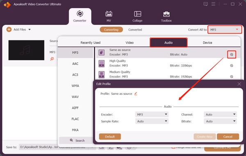Select the Medium Quality profile text
The image size is (246, 156).
pos(120,72)
